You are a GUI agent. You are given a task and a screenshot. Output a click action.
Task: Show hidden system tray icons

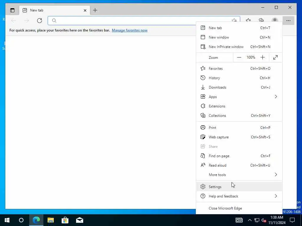[250, 220]
